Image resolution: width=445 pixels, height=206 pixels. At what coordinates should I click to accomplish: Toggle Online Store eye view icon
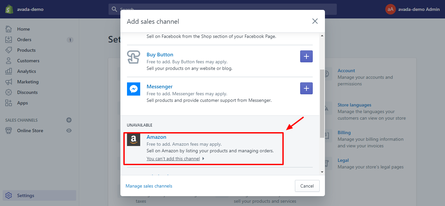pos(69,131)
